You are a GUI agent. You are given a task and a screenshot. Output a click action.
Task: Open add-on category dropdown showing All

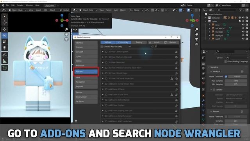[x=140, y=47]
